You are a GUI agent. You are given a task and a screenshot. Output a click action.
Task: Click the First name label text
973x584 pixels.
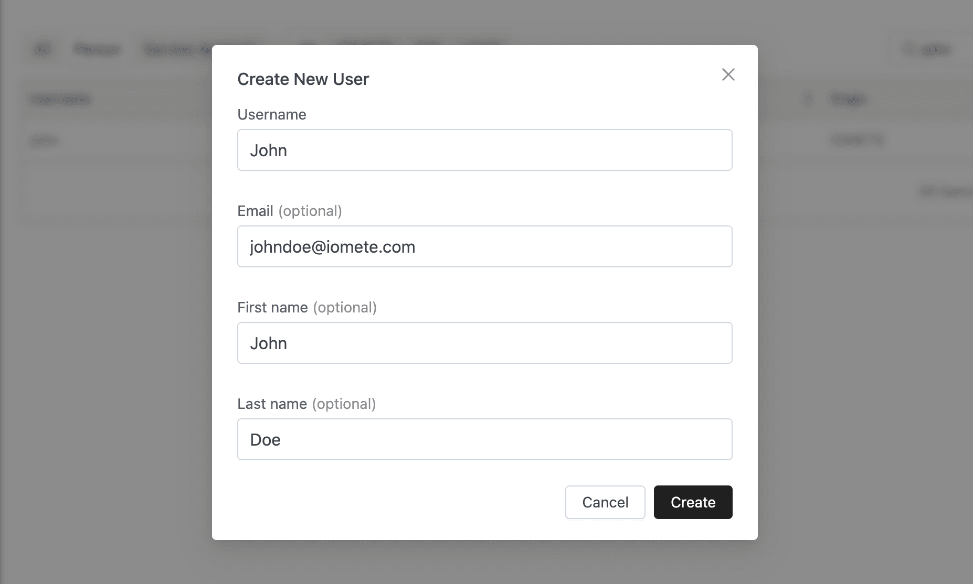click(x=272, y=307)
